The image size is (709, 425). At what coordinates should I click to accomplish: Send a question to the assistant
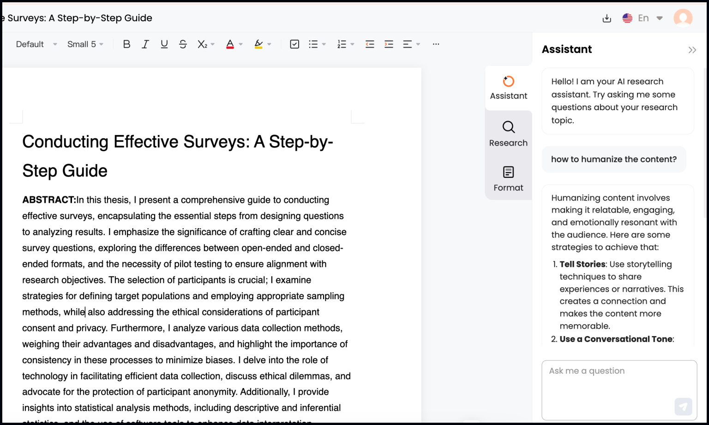(684, 407)
